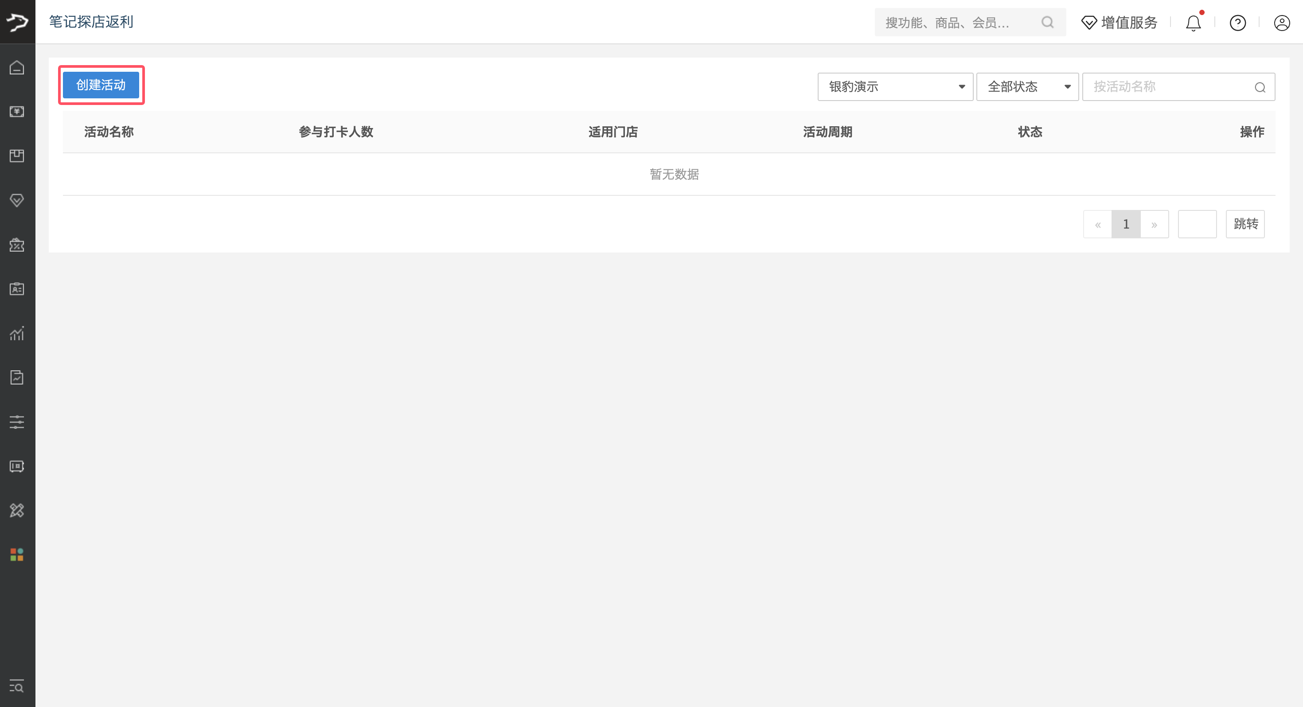Open the chart analytics icon in sidebar
The width and height of the screenshot is (1303, 707).
click(x=17, y=333)
